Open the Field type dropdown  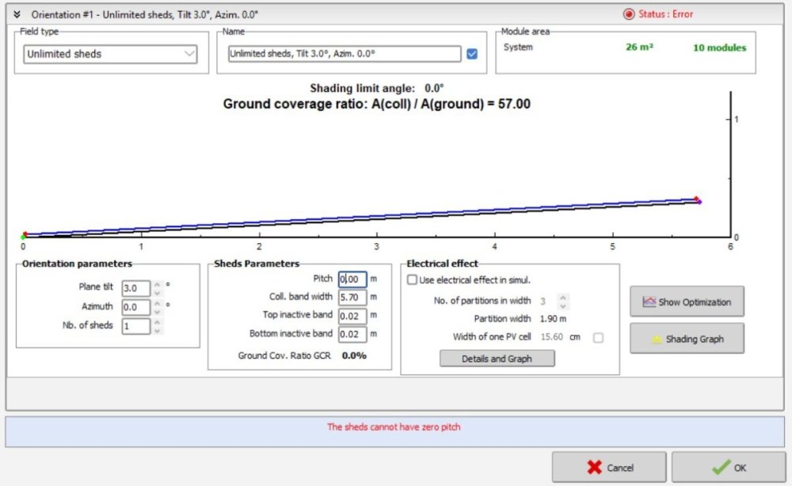(110, 54)
